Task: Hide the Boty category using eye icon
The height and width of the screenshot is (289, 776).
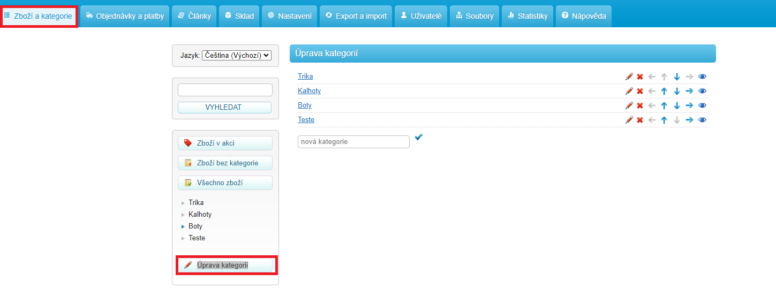Action: tap(703, 105)
